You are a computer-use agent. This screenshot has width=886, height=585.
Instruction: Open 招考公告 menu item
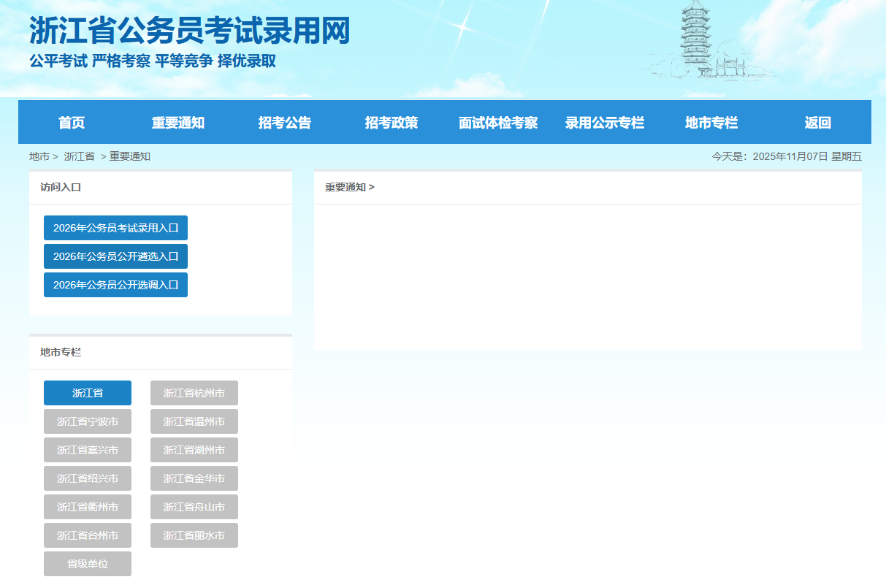point(285,123)
